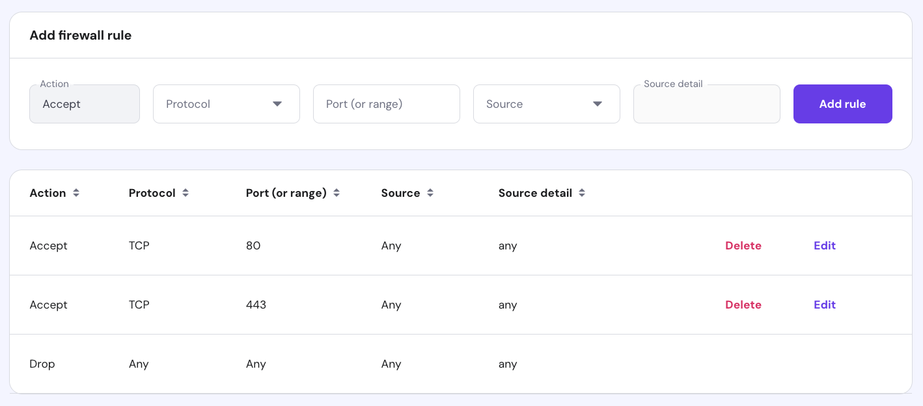The height and width of the screenshot is (406, 923).
Task: Click the 443 port value cell
Action: tap(256, 305)
